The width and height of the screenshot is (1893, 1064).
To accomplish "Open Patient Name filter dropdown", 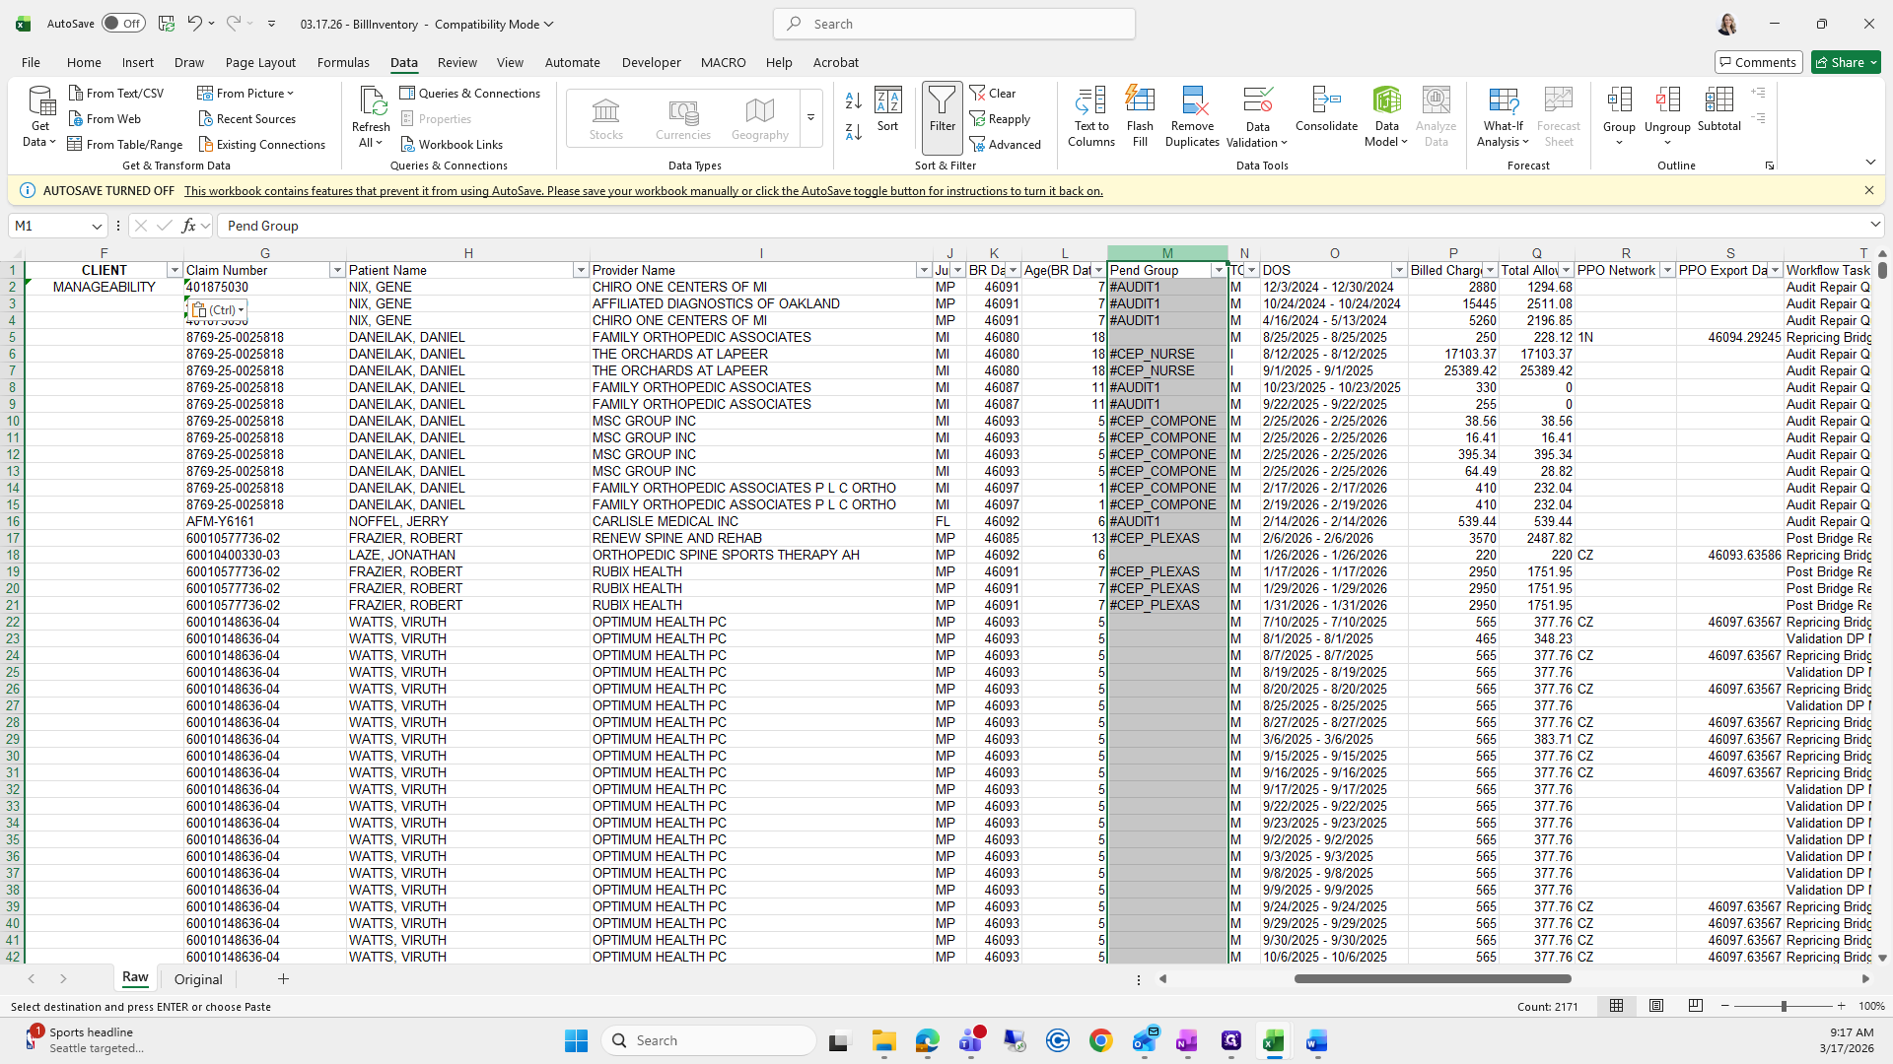I will [x=581, y=270].
